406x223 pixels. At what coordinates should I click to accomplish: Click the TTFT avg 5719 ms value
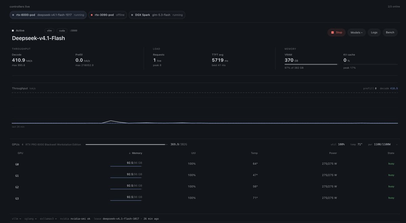(220, 60)
